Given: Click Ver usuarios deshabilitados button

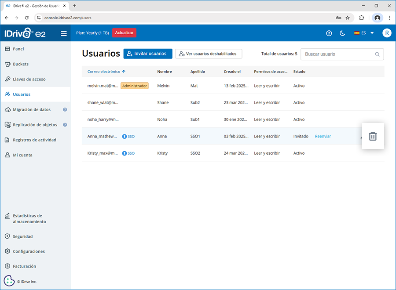Looking at the screenshot, I should coord(209,54).
